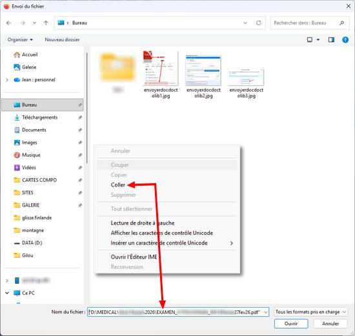Click the Forward navigation arrow

[x=23, y=23]
